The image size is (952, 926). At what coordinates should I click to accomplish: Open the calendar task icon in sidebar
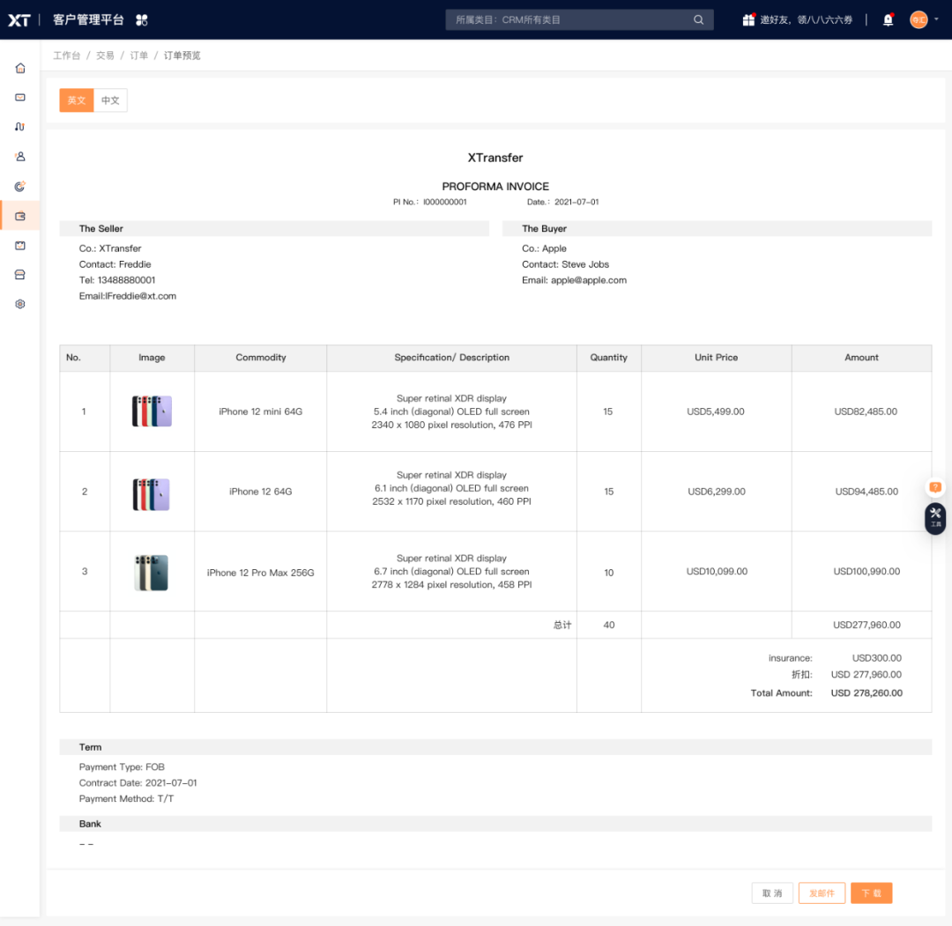point(20,245)
